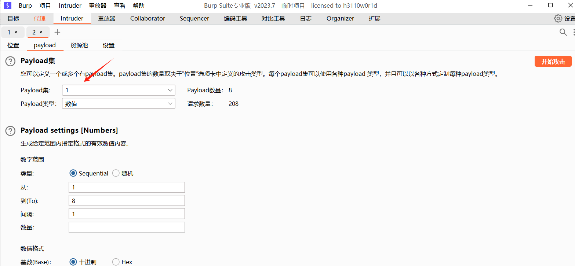This screenshot has width=575, height=266.
Task: Switch to the 目标 tab
Action: (13, 18)
